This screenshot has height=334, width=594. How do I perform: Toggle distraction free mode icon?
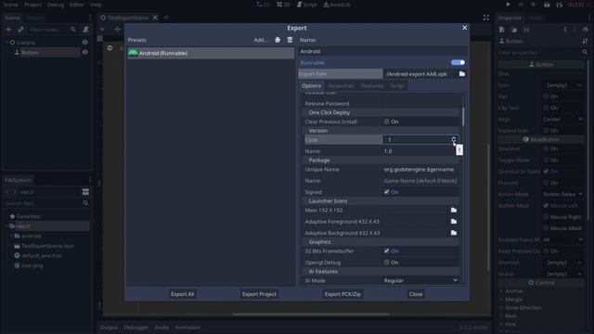pos(486,18)
